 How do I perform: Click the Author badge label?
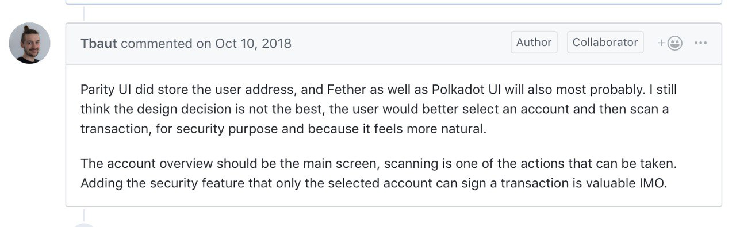tap(534, 43)
